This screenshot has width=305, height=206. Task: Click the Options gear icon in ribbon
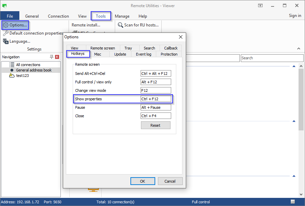click(6, 25)
